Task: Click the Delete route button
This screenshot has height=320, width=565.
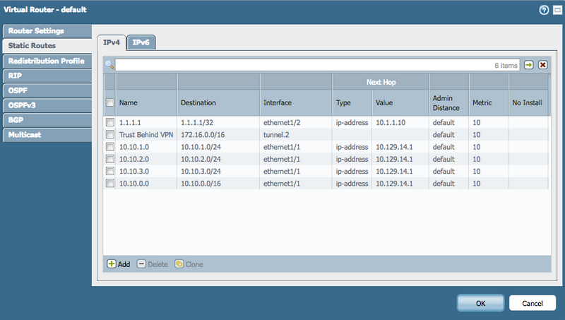Action: [153, 263]
